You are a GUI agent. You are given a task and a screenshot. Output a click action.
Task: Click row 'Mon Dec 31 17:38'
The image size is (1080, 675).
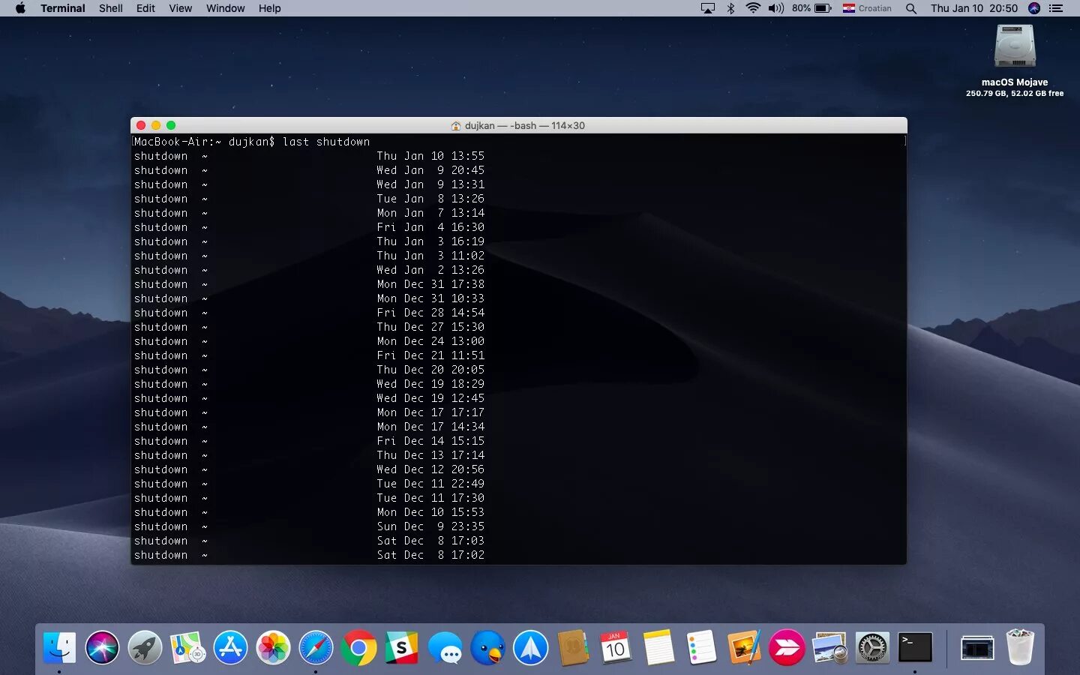click(x=309, y=284)
